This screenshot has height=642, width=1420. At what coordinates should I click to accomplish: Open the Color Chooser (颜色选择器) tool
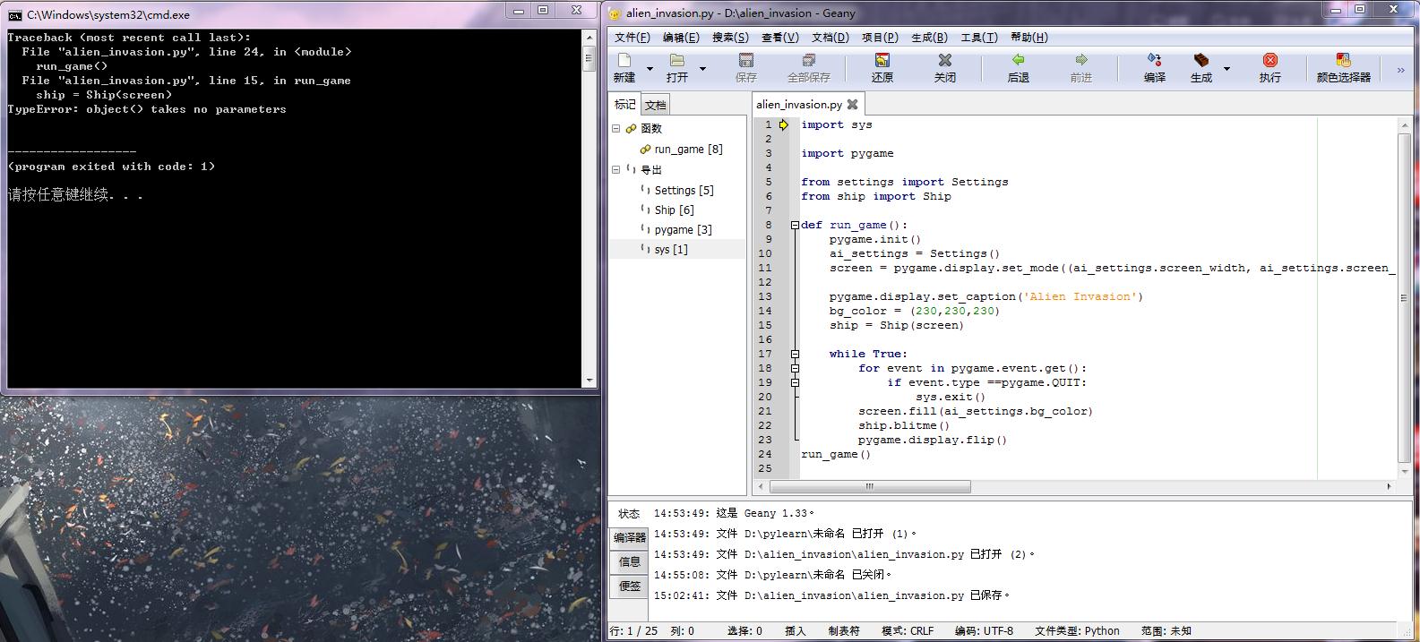point(1343,61)
